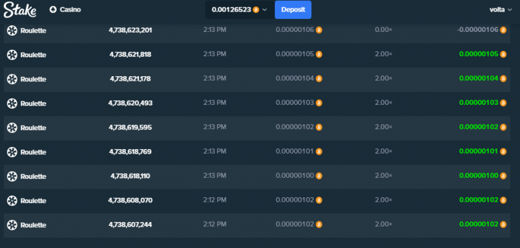Select the loss amount -0.00000106

click(x=478, y=30)
